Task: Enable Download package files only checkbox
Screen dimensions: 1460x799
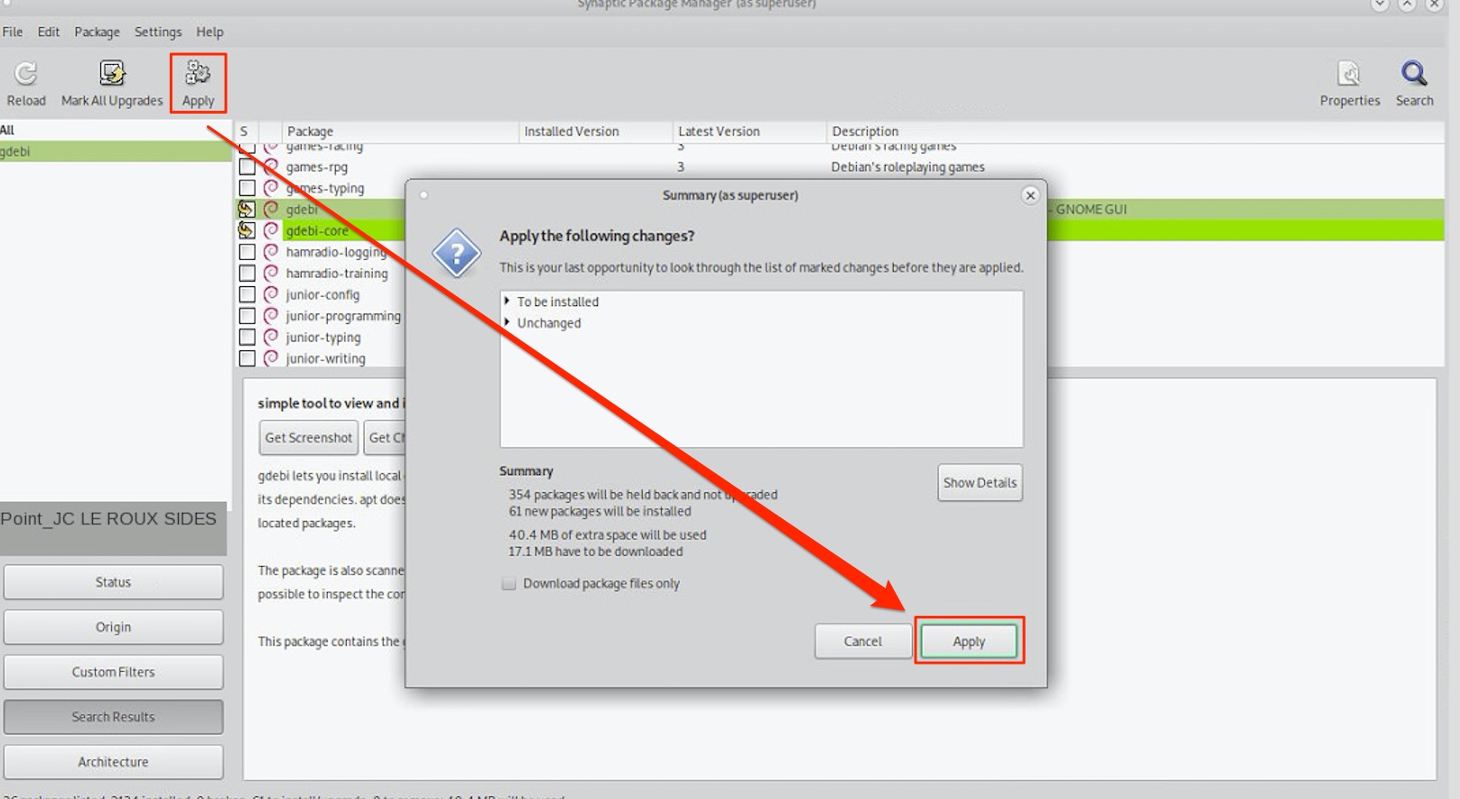Action: 509,583
